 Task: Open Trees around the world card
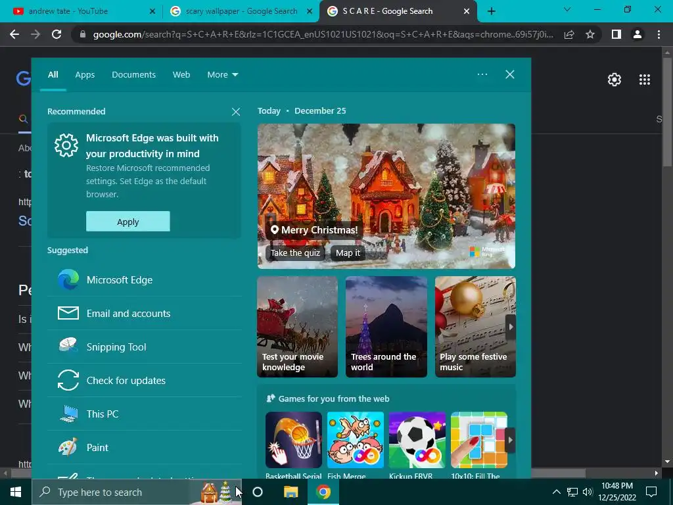386,327
